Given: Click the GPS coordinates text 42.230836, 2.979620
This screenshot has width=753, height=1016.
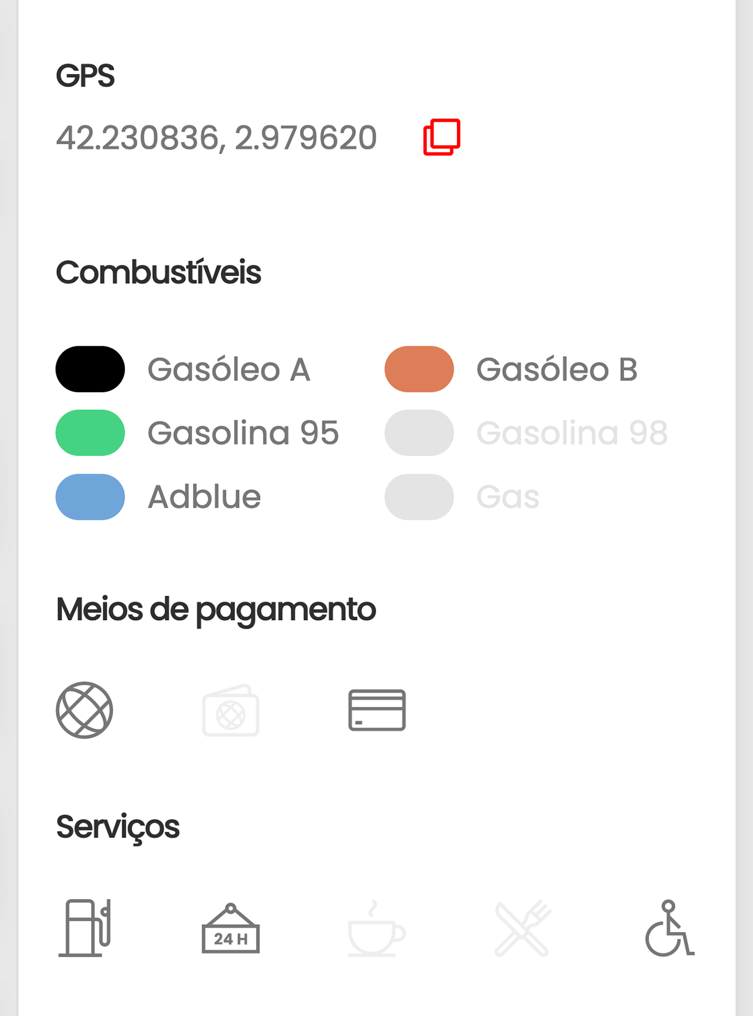Looking at the screenshot, I should [x=217, y=137].
